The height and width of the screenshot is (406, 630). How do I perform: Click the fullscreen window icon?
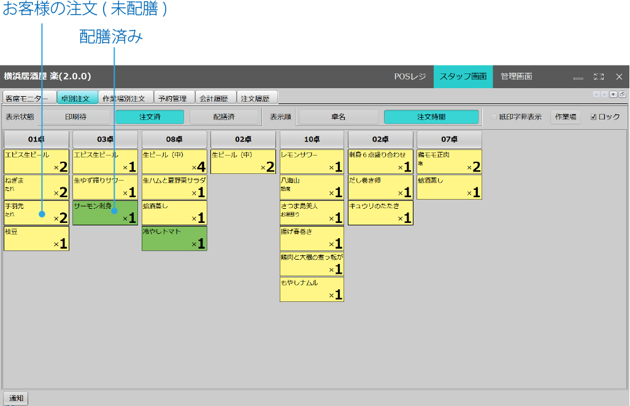(599, 77)
